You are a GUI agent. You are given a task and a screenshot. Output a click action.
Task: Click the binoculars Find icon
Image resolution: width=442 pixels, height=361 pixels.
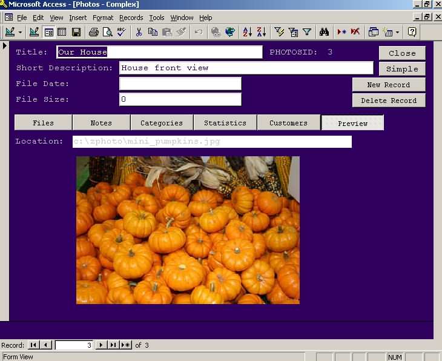[324, 32]
